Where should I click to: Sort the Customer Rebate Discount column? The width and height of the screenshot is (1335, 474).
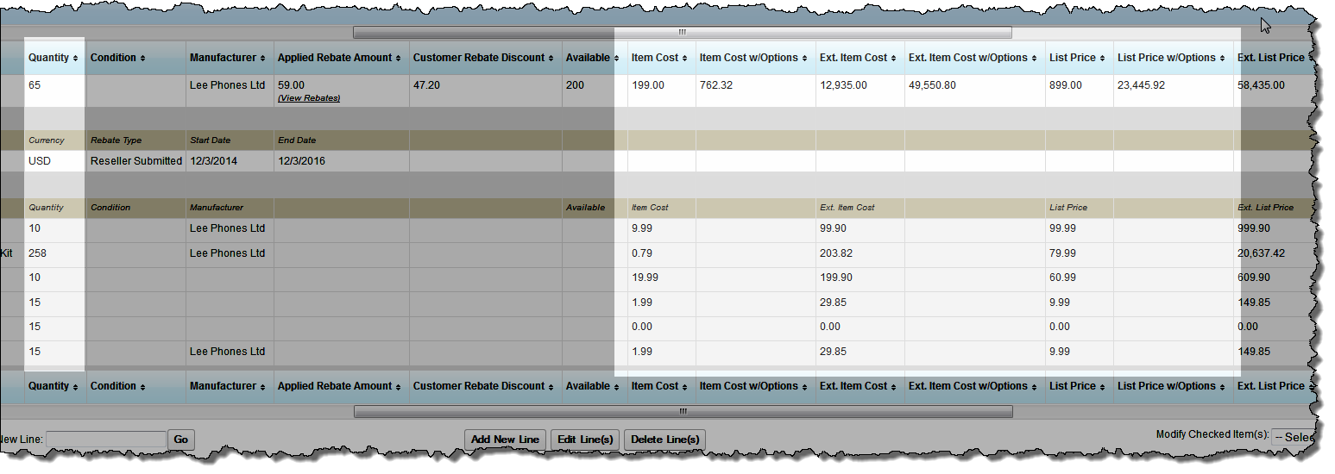(x=551, y=58)
